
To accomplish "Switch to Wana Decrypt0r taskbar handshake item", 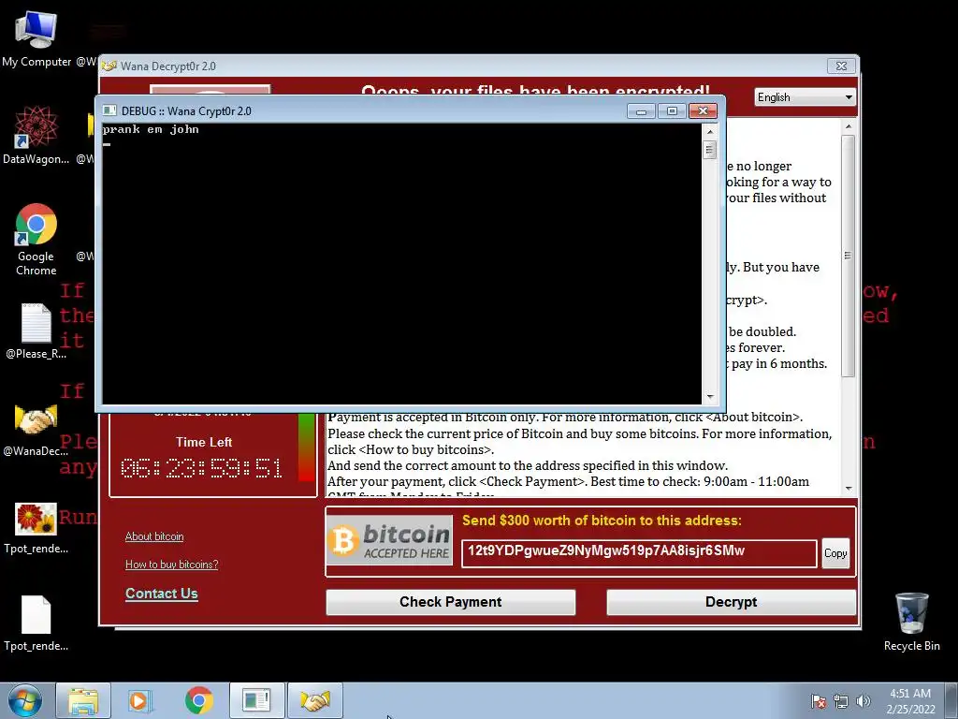I will pyautogui.click(x=314, y=700).
